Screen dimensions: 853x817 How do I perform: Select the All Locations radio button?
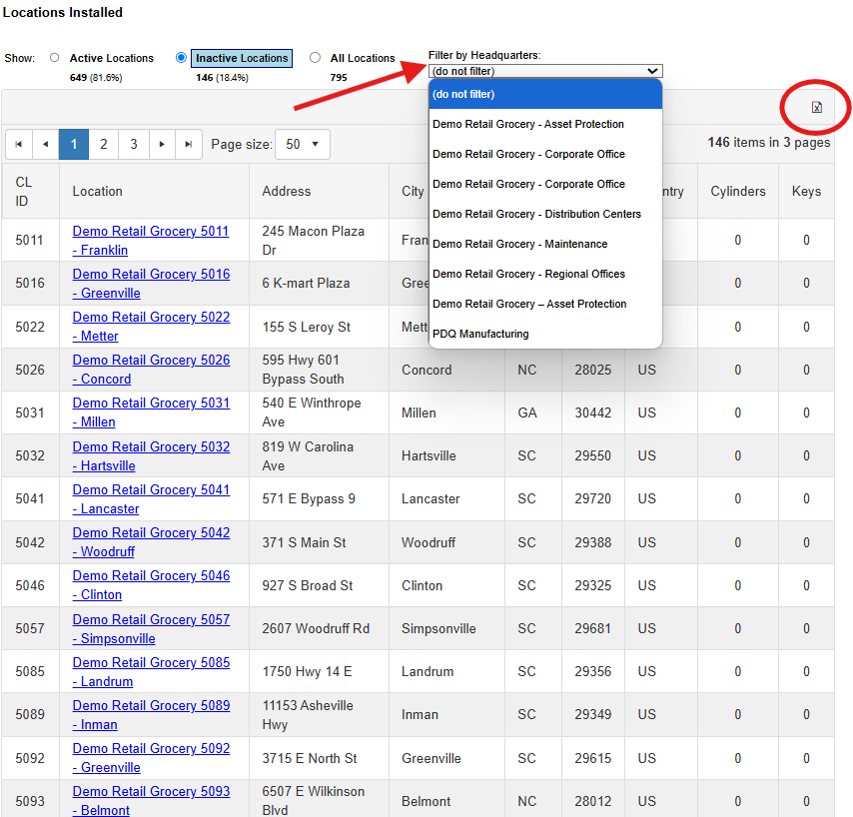pos(315,58)
